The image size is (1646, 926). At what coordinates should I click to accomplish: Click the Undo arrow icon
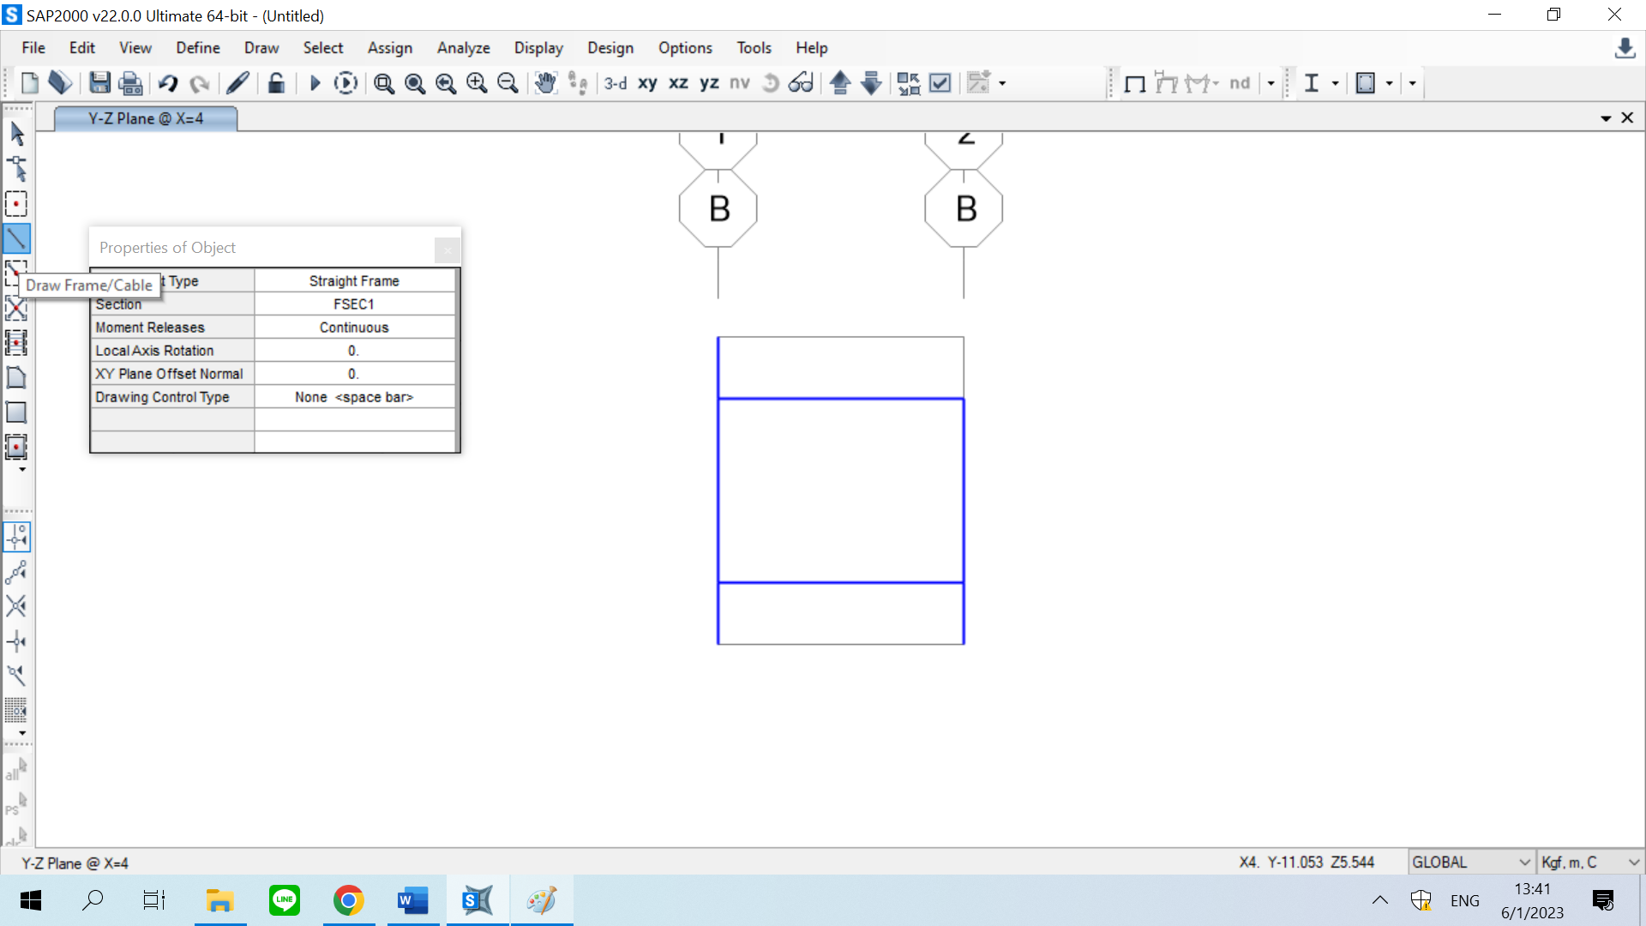168,83
